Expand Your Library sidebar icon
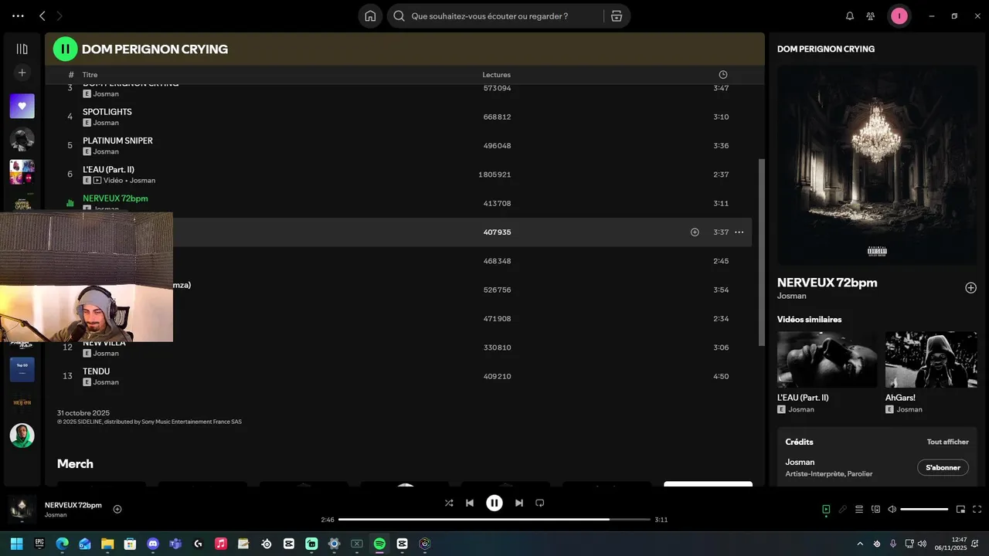 coord(22,49)
